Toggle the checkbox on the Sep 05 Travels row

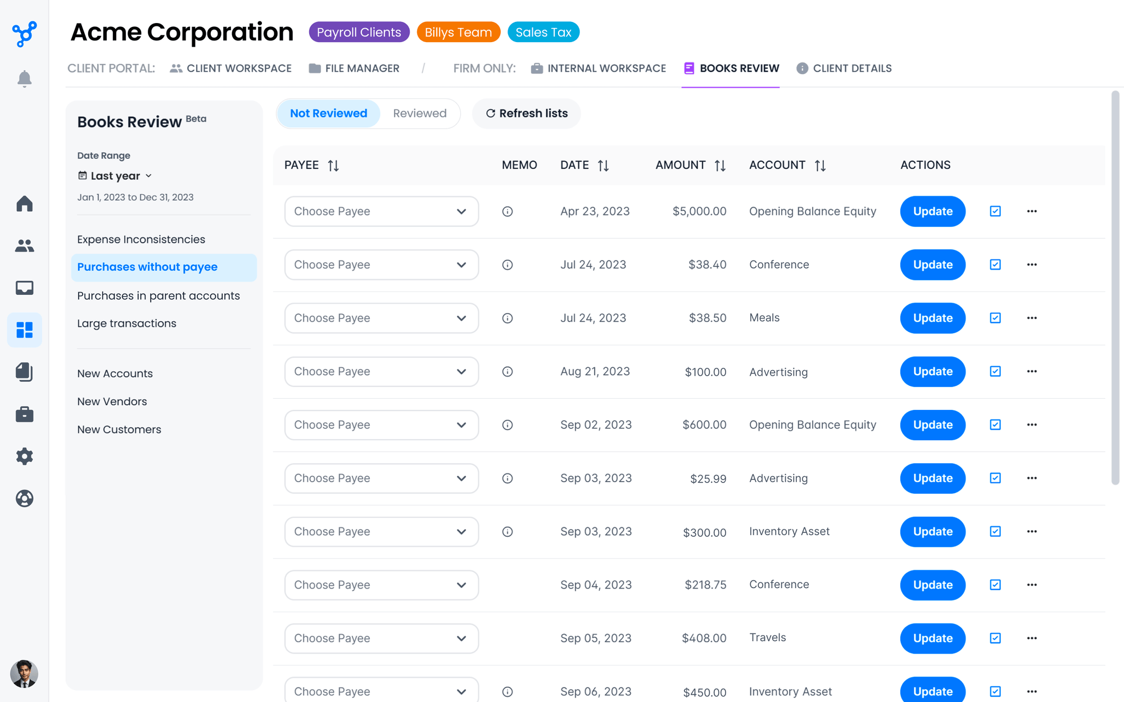995,638
